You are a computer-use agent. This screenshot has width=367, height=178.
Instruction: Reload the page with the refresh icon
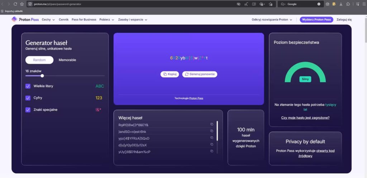(x=15, y=4)
